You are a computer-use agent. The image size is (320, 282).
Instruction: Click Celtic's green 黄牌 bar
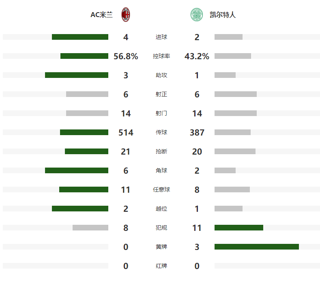(x=256, y=247)
